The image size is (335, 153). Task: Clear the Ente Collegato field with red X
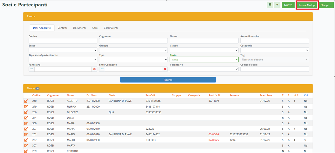165,69
